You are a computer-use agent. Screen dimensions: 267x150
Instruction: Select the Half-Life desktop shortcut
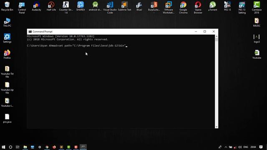click(x=51, y=7)
